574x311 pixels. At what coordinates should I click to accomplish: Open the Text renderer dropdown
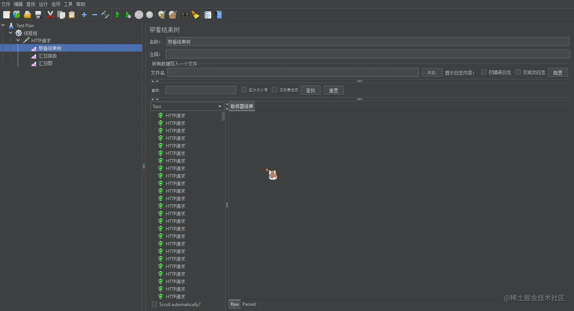coord(187,106)
